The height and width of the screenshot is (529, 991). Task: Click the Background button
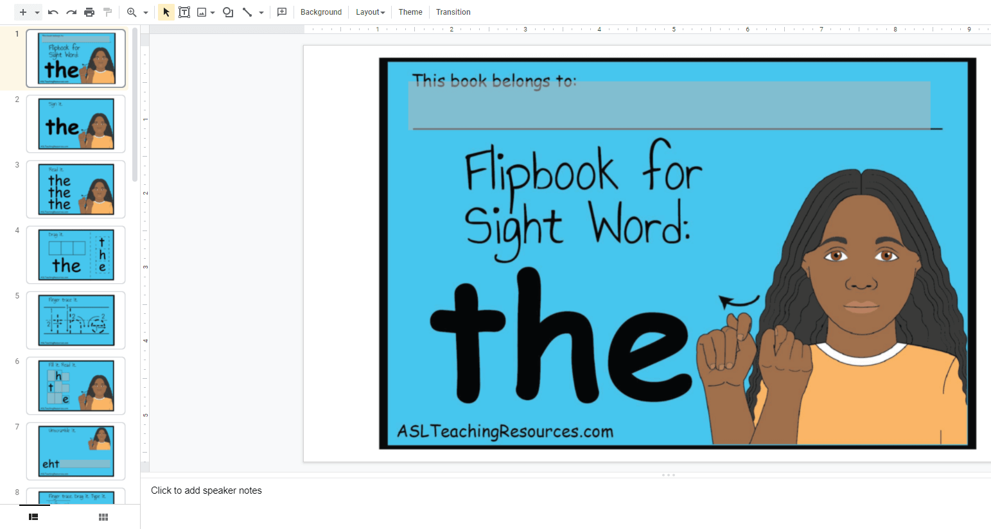coord(321,12)
